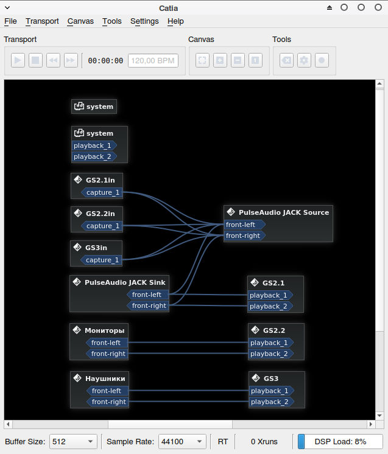The width and height of the screenshot is (388, 454).
Task: Zoom out on the canvas
Action: click(238, 60)
